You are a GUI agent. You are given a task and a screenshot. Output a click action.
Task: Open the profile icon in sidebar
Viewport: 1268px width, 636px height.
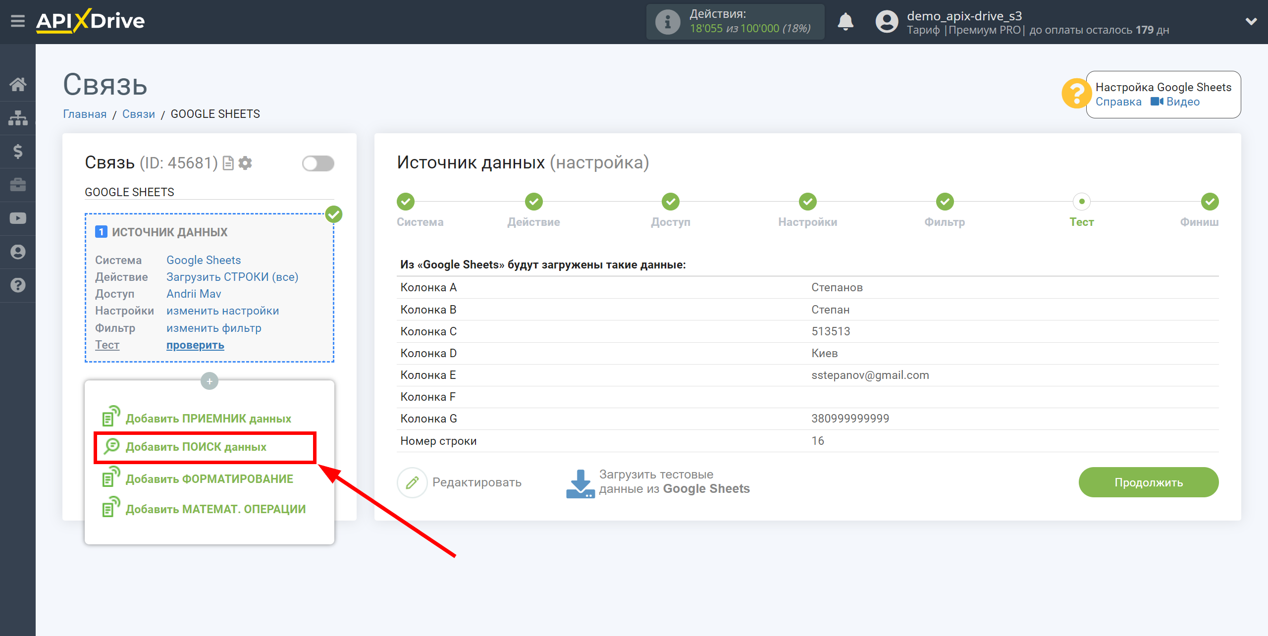[18, 252]
